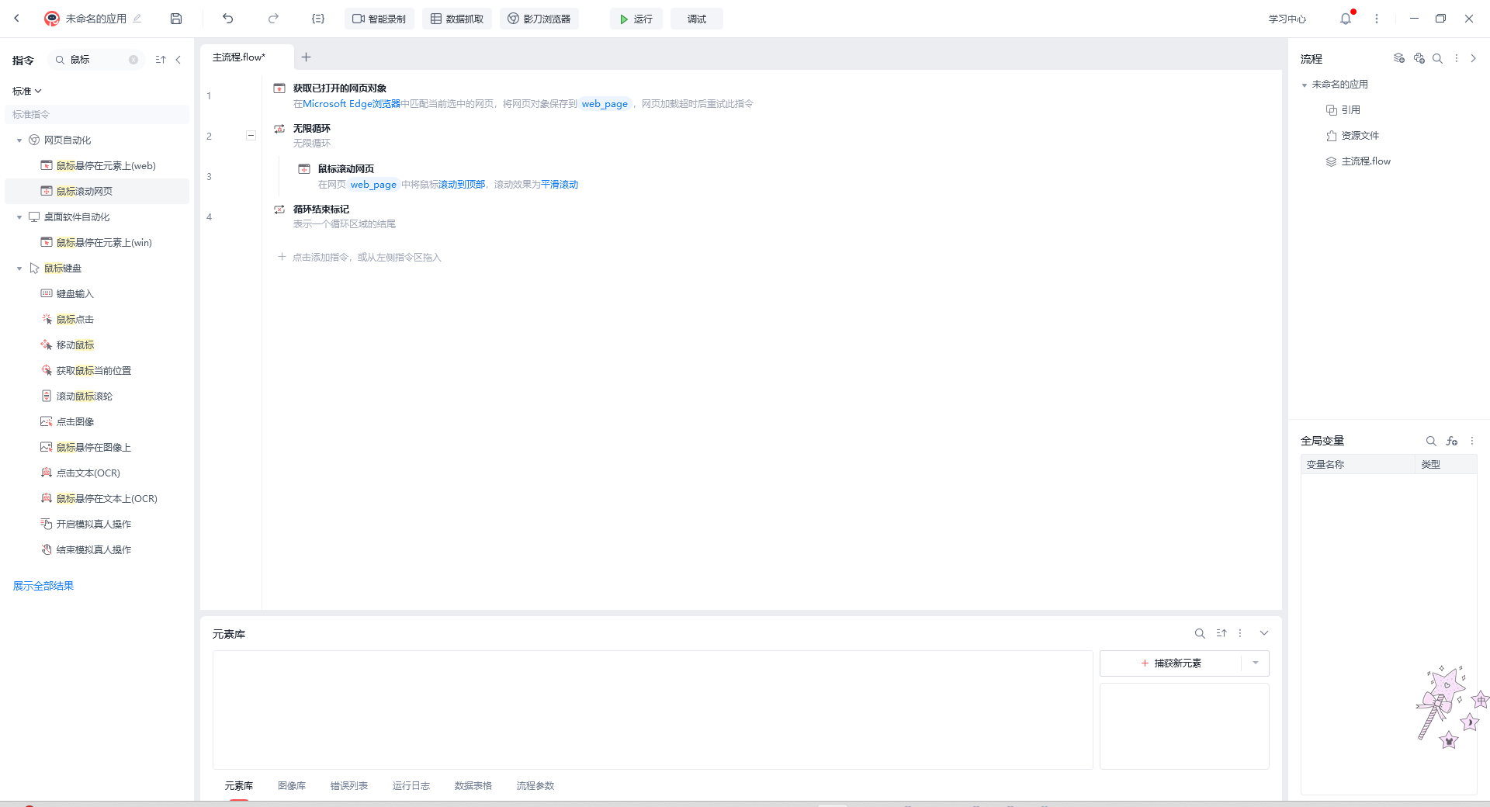Image resolution: width=1490 pixels, height=807 pixels.
Task: Open the 数据抓取 tool
Action: [457, 19]
